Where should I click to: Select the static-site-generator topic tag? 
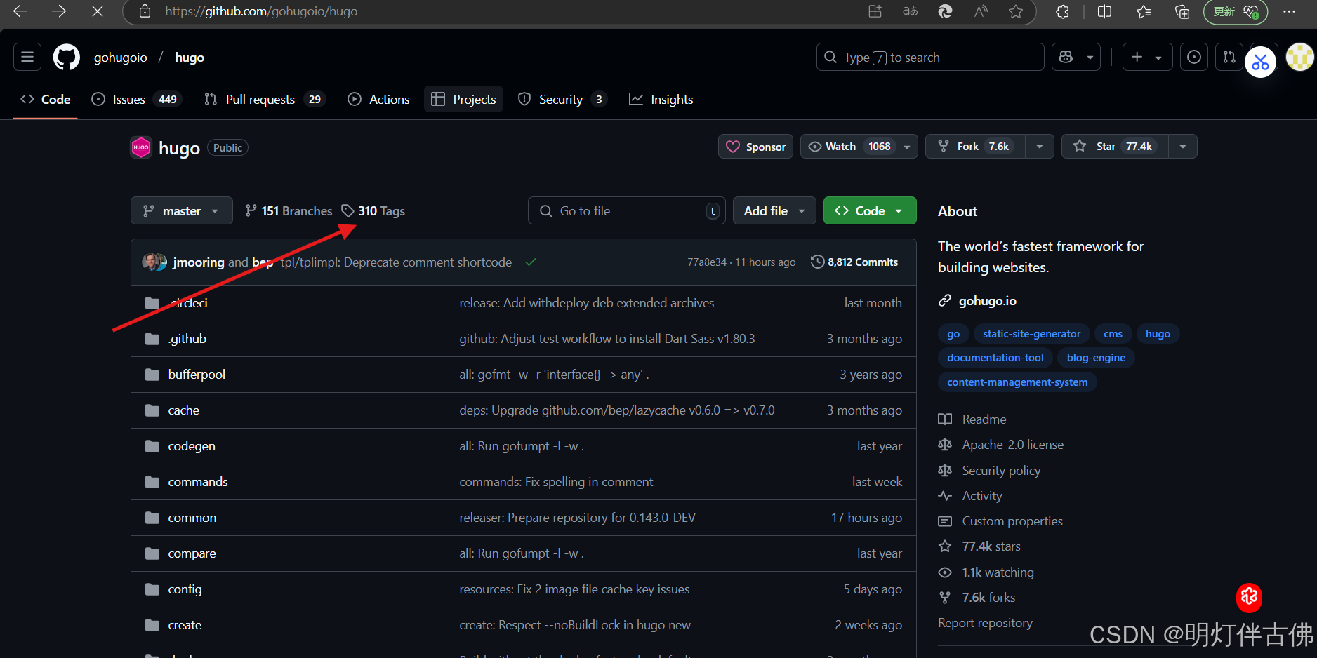(1031, 334)
